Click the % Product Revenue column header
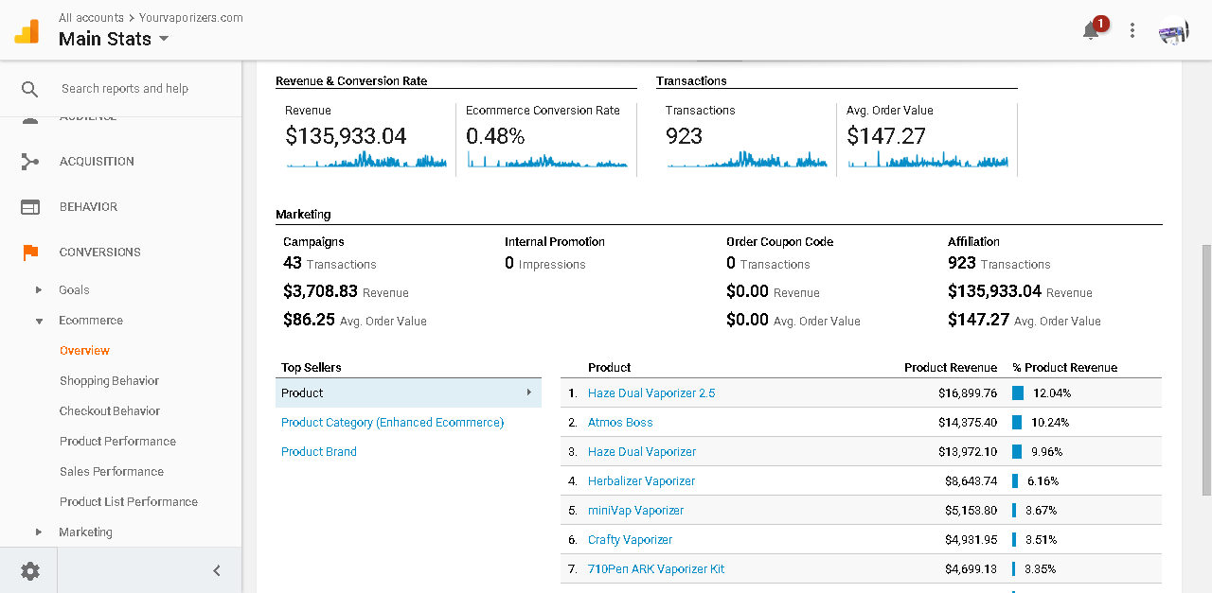Image resolution: width=1212 pixels, height=593 pixels. 1064,368
